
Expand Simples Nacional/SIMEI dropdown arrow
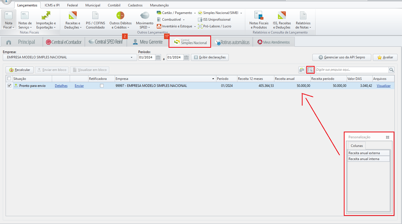(241, 13)
